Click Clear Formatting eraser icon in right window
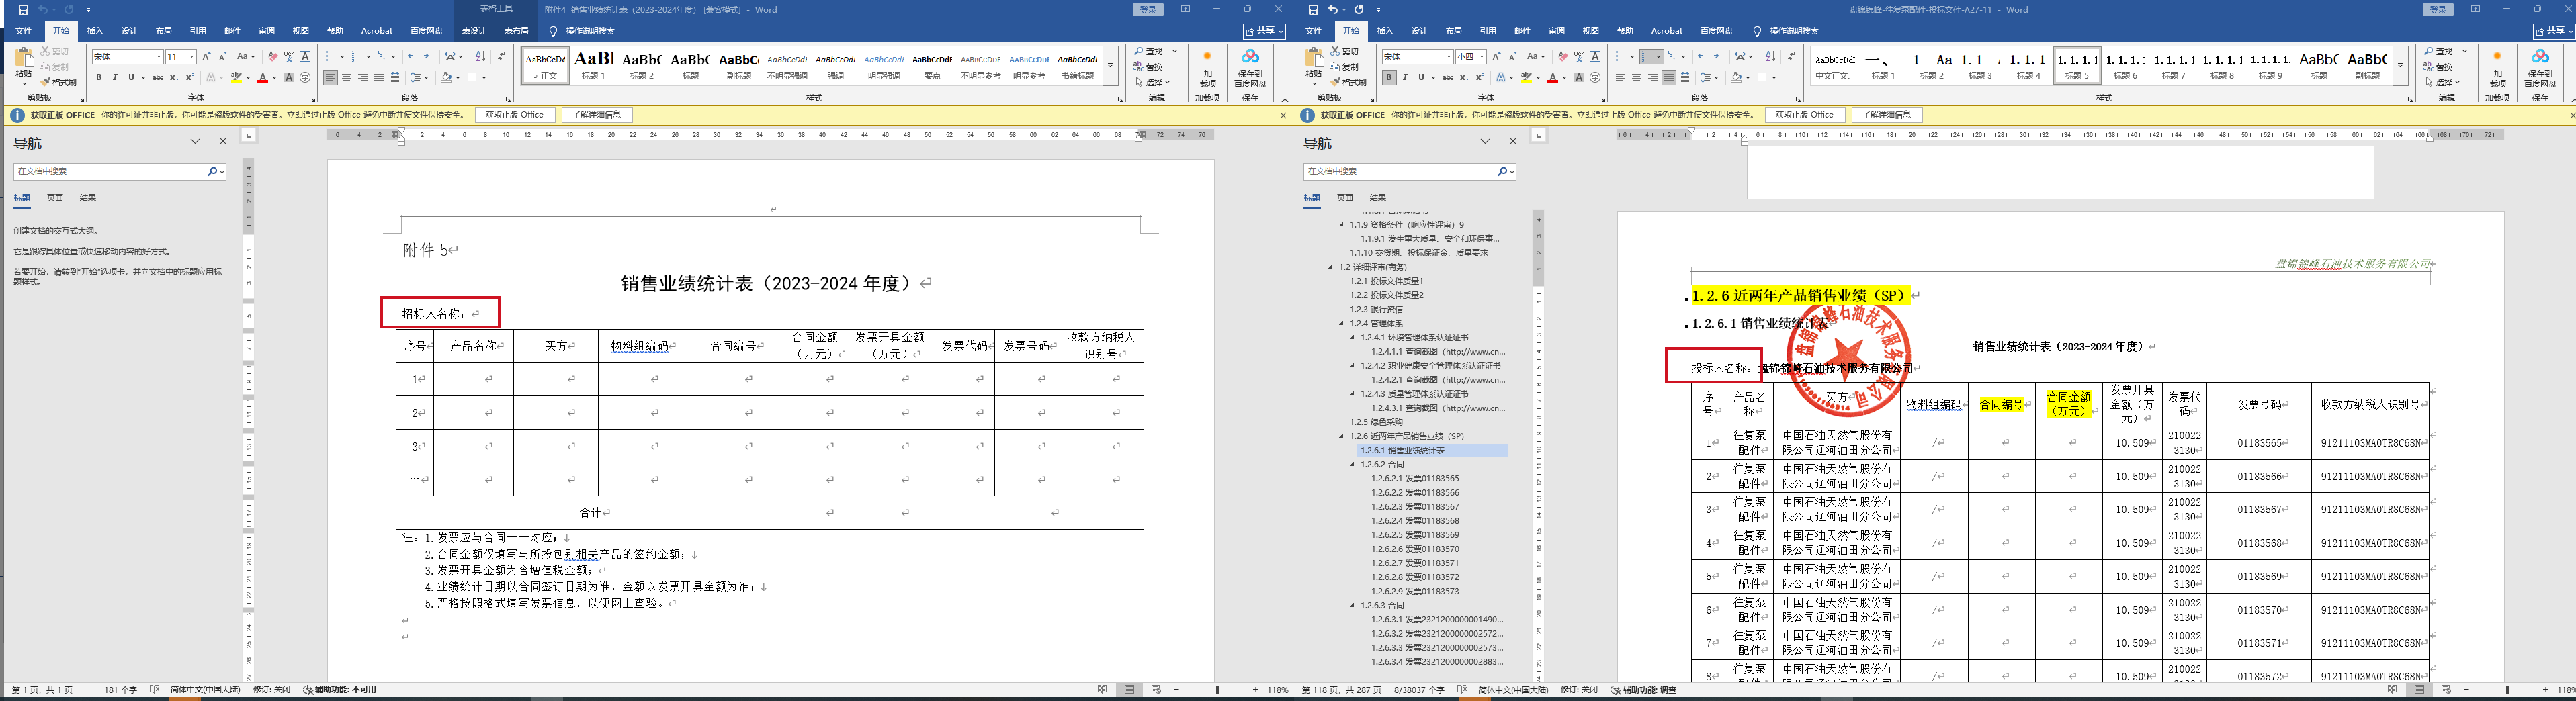Screen dimensions: 2576x701 click(x=1563, y=57)
